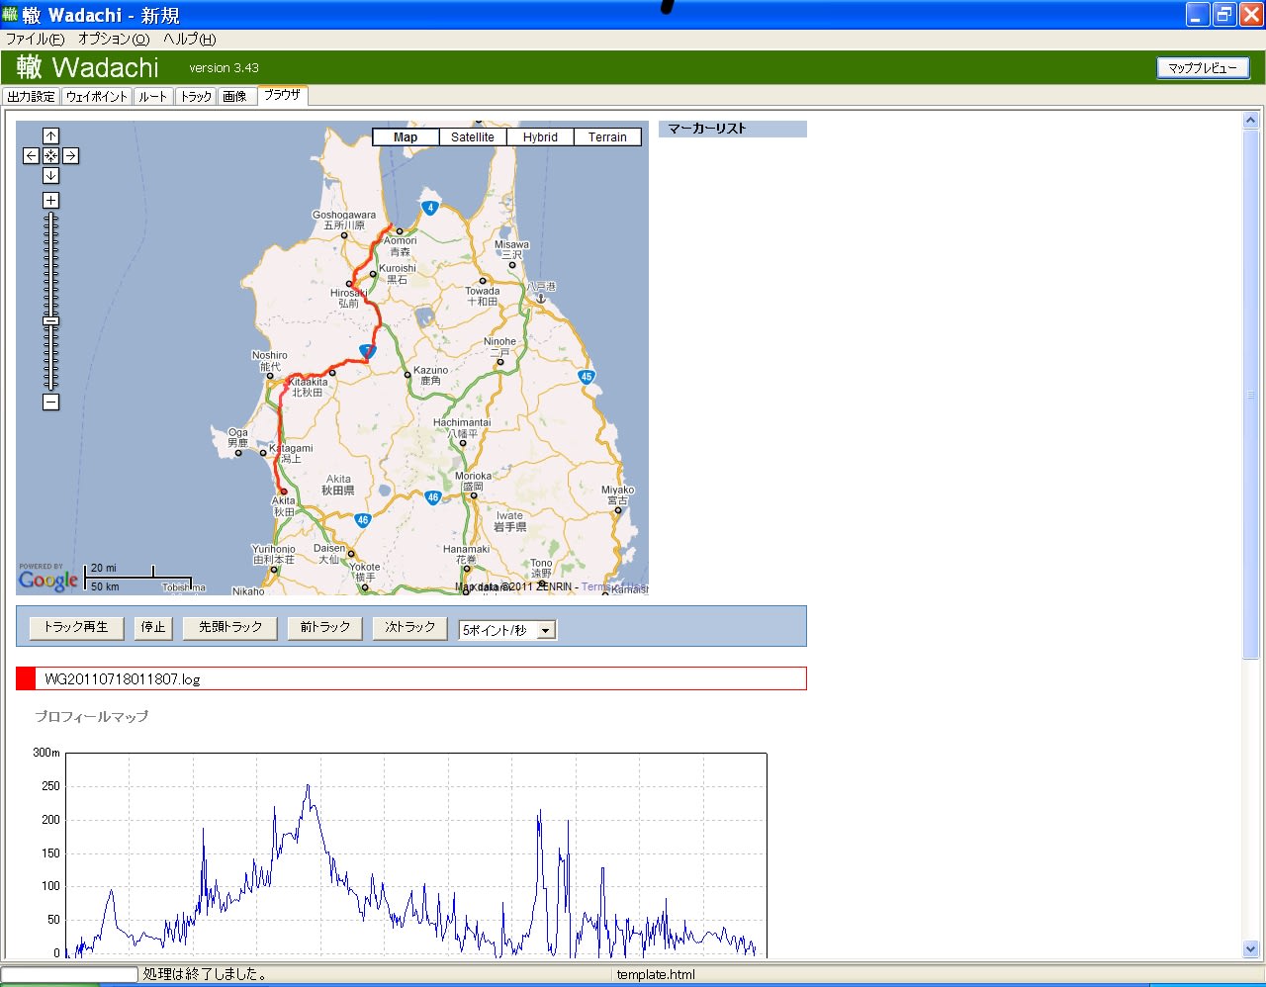Click the Google logo on the map
Screen dimensions: 1266x987
(47, 580)
